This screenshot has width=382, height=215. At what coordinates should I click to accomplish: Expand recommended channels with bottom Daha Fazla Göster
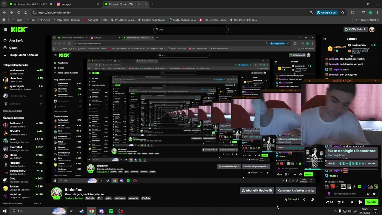[13, 203]
